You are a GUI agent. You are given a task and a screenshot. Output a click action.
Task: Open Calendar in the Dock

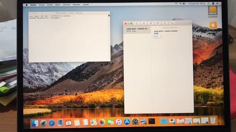(x=69, y=123)
